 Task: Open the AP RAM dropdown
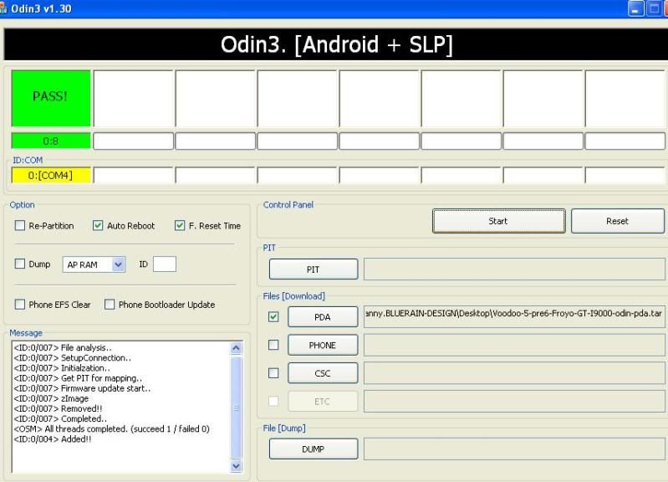[118, 264]
